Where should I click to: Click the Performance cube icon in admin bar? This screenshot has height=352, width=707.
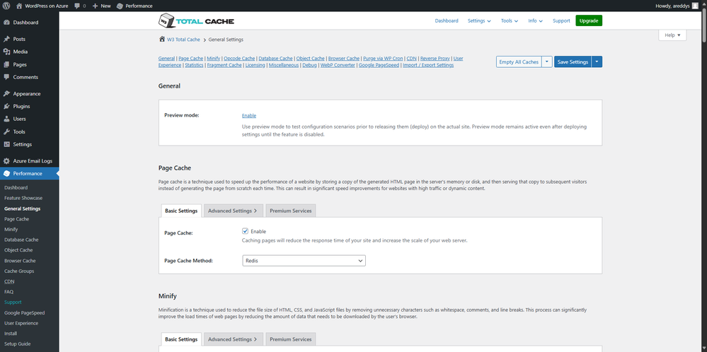click(120, 6)
